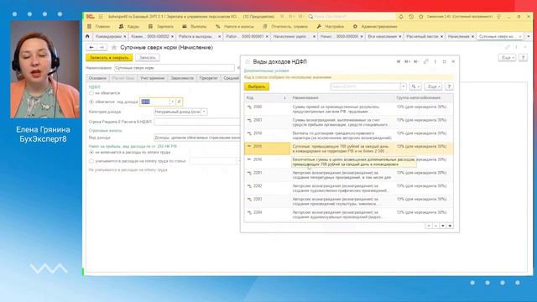Click the notifications bell icon
This screenshot has width=537, height=302.
coord(401,17)
